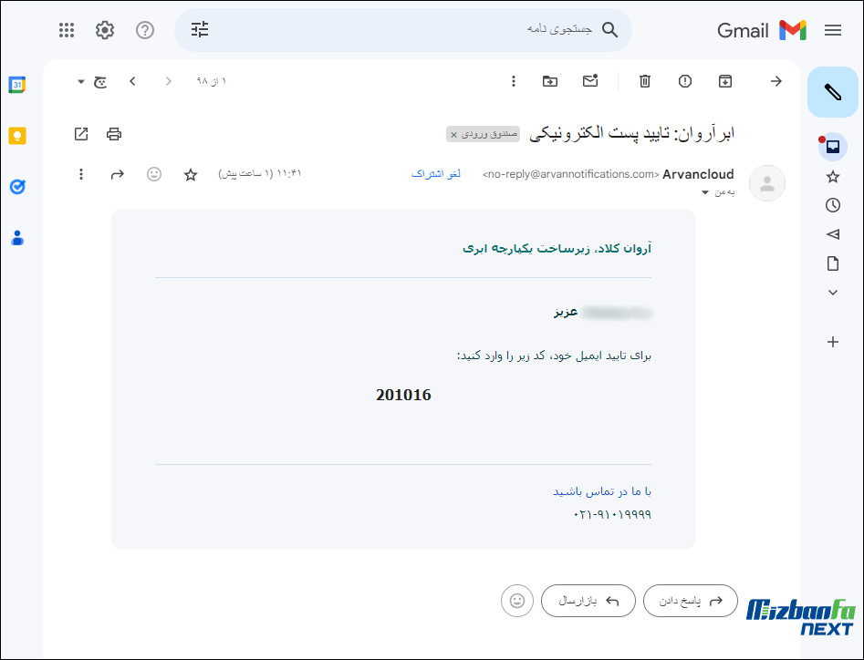
Task: Add emoji reaction in message header
Action: 154,174
